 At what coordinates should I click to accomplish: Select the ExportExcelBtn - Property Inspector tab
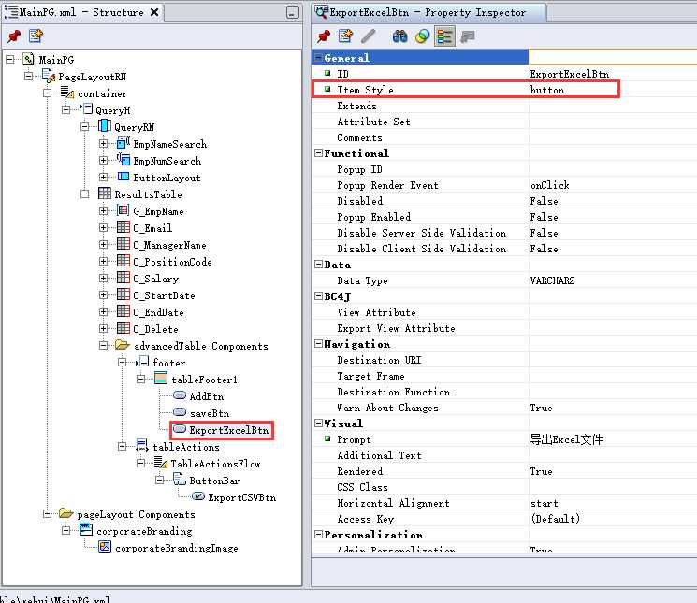click(428, 12)
